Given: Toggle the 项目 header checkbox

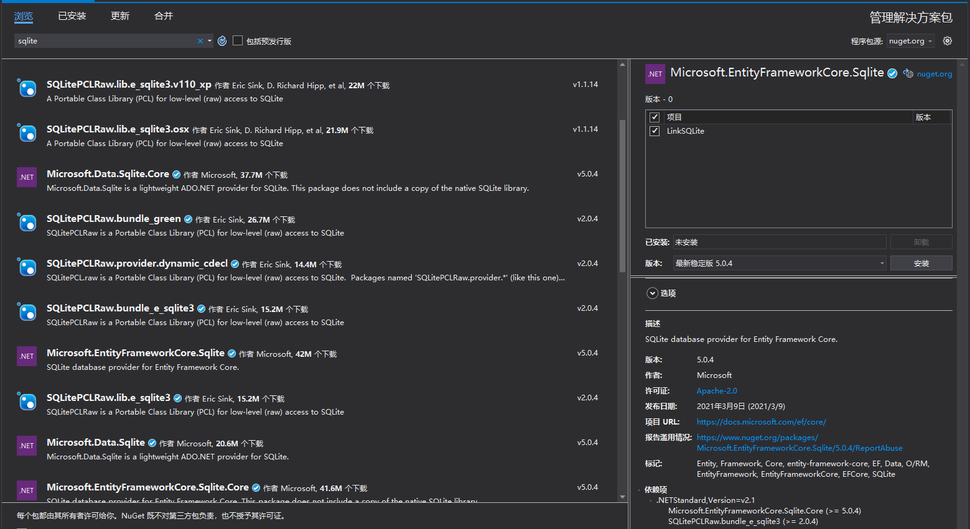Looking at the screenshot, I should (654, 117).
